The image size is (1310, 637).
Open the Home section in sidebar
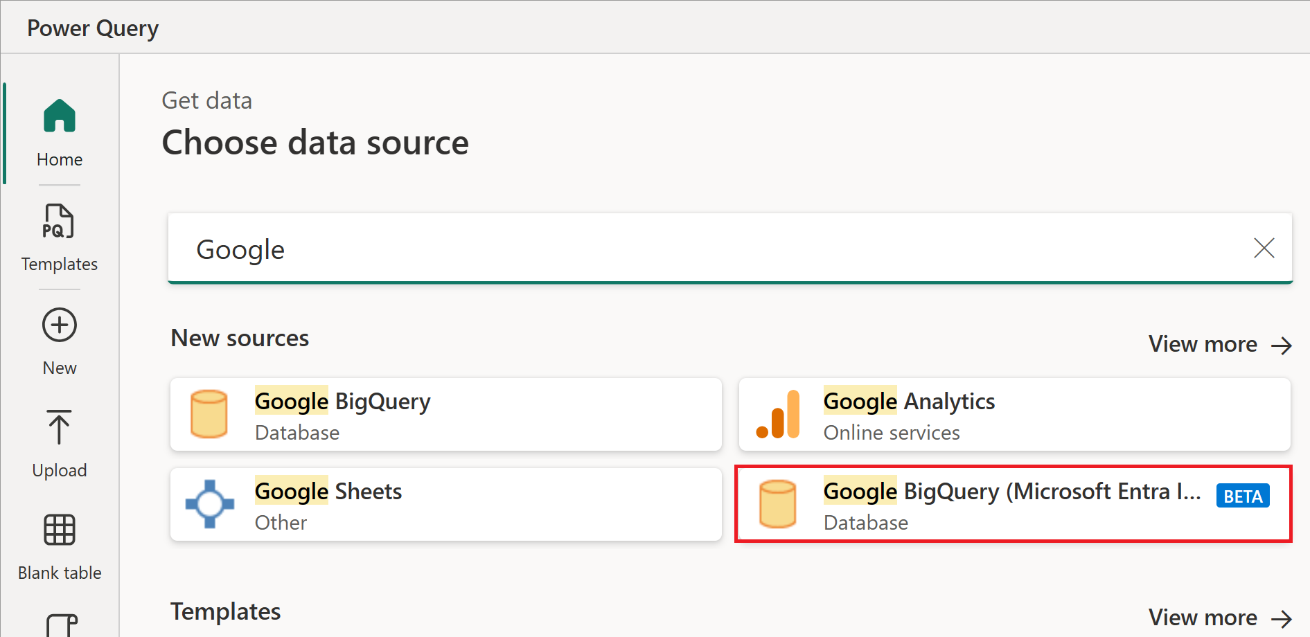point(60,133)
